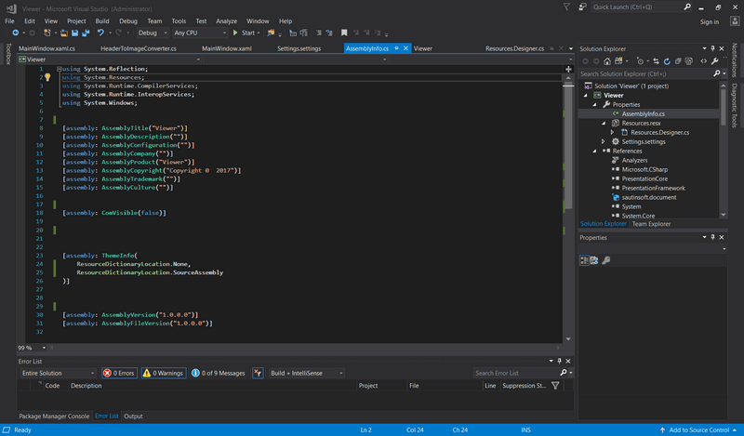Viewport: 744px width, 436px height.
Task: Open the Debug configuration dropdown
Action: pos(153,33)
